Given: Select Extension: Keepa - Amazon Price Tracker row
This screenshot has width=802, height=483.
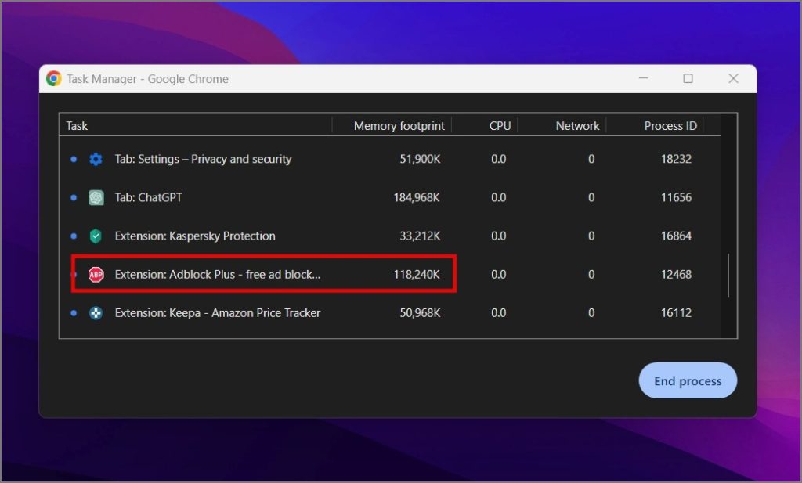Looking at the screenshot, I should coord(390,313).
